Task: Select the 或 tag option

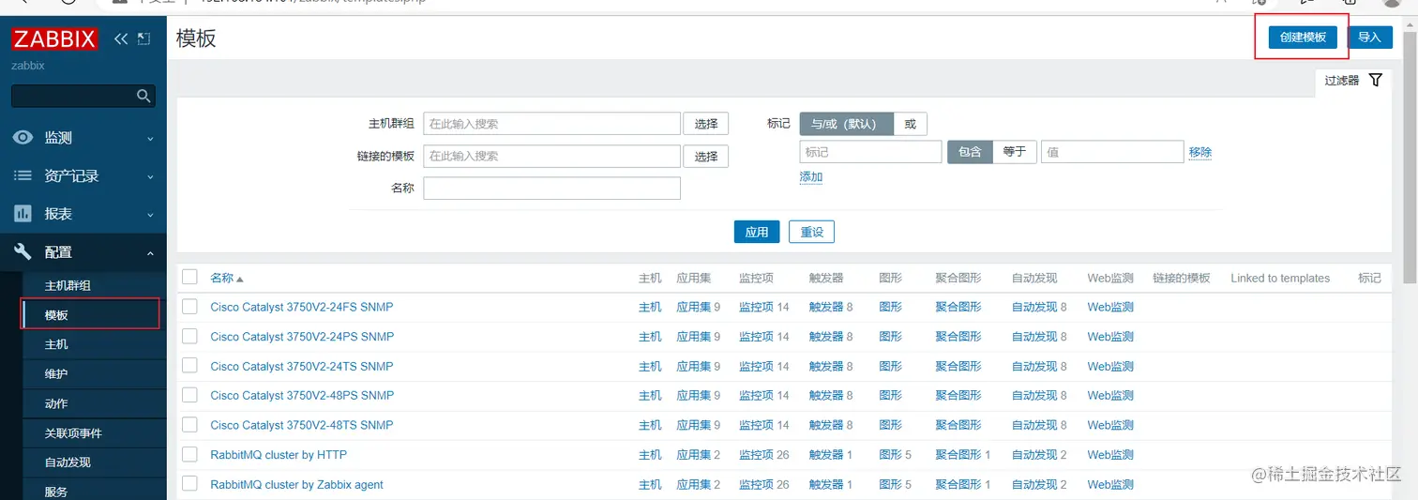Action: click(x=910, y=124)
